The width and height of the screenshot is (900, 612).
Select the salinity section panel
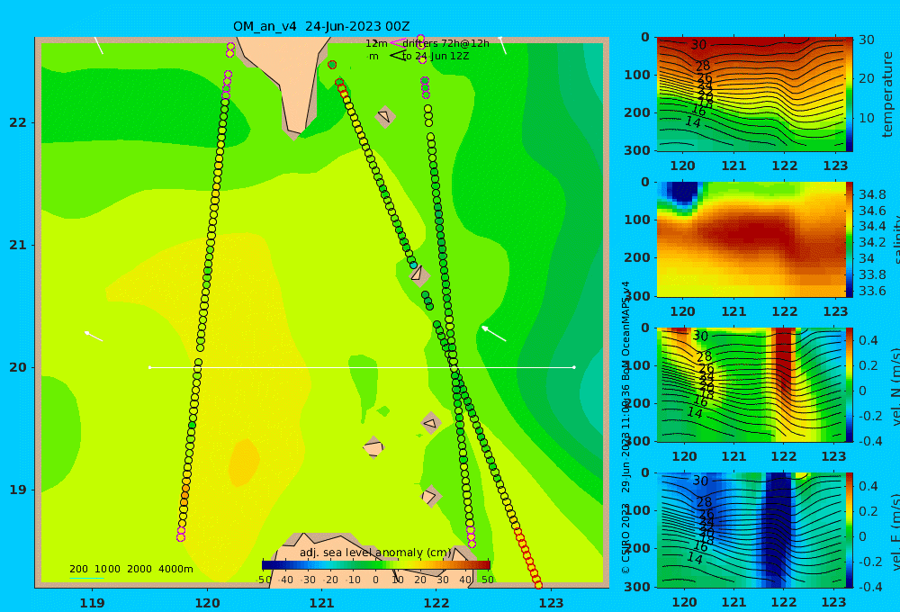tap(751, 239)
